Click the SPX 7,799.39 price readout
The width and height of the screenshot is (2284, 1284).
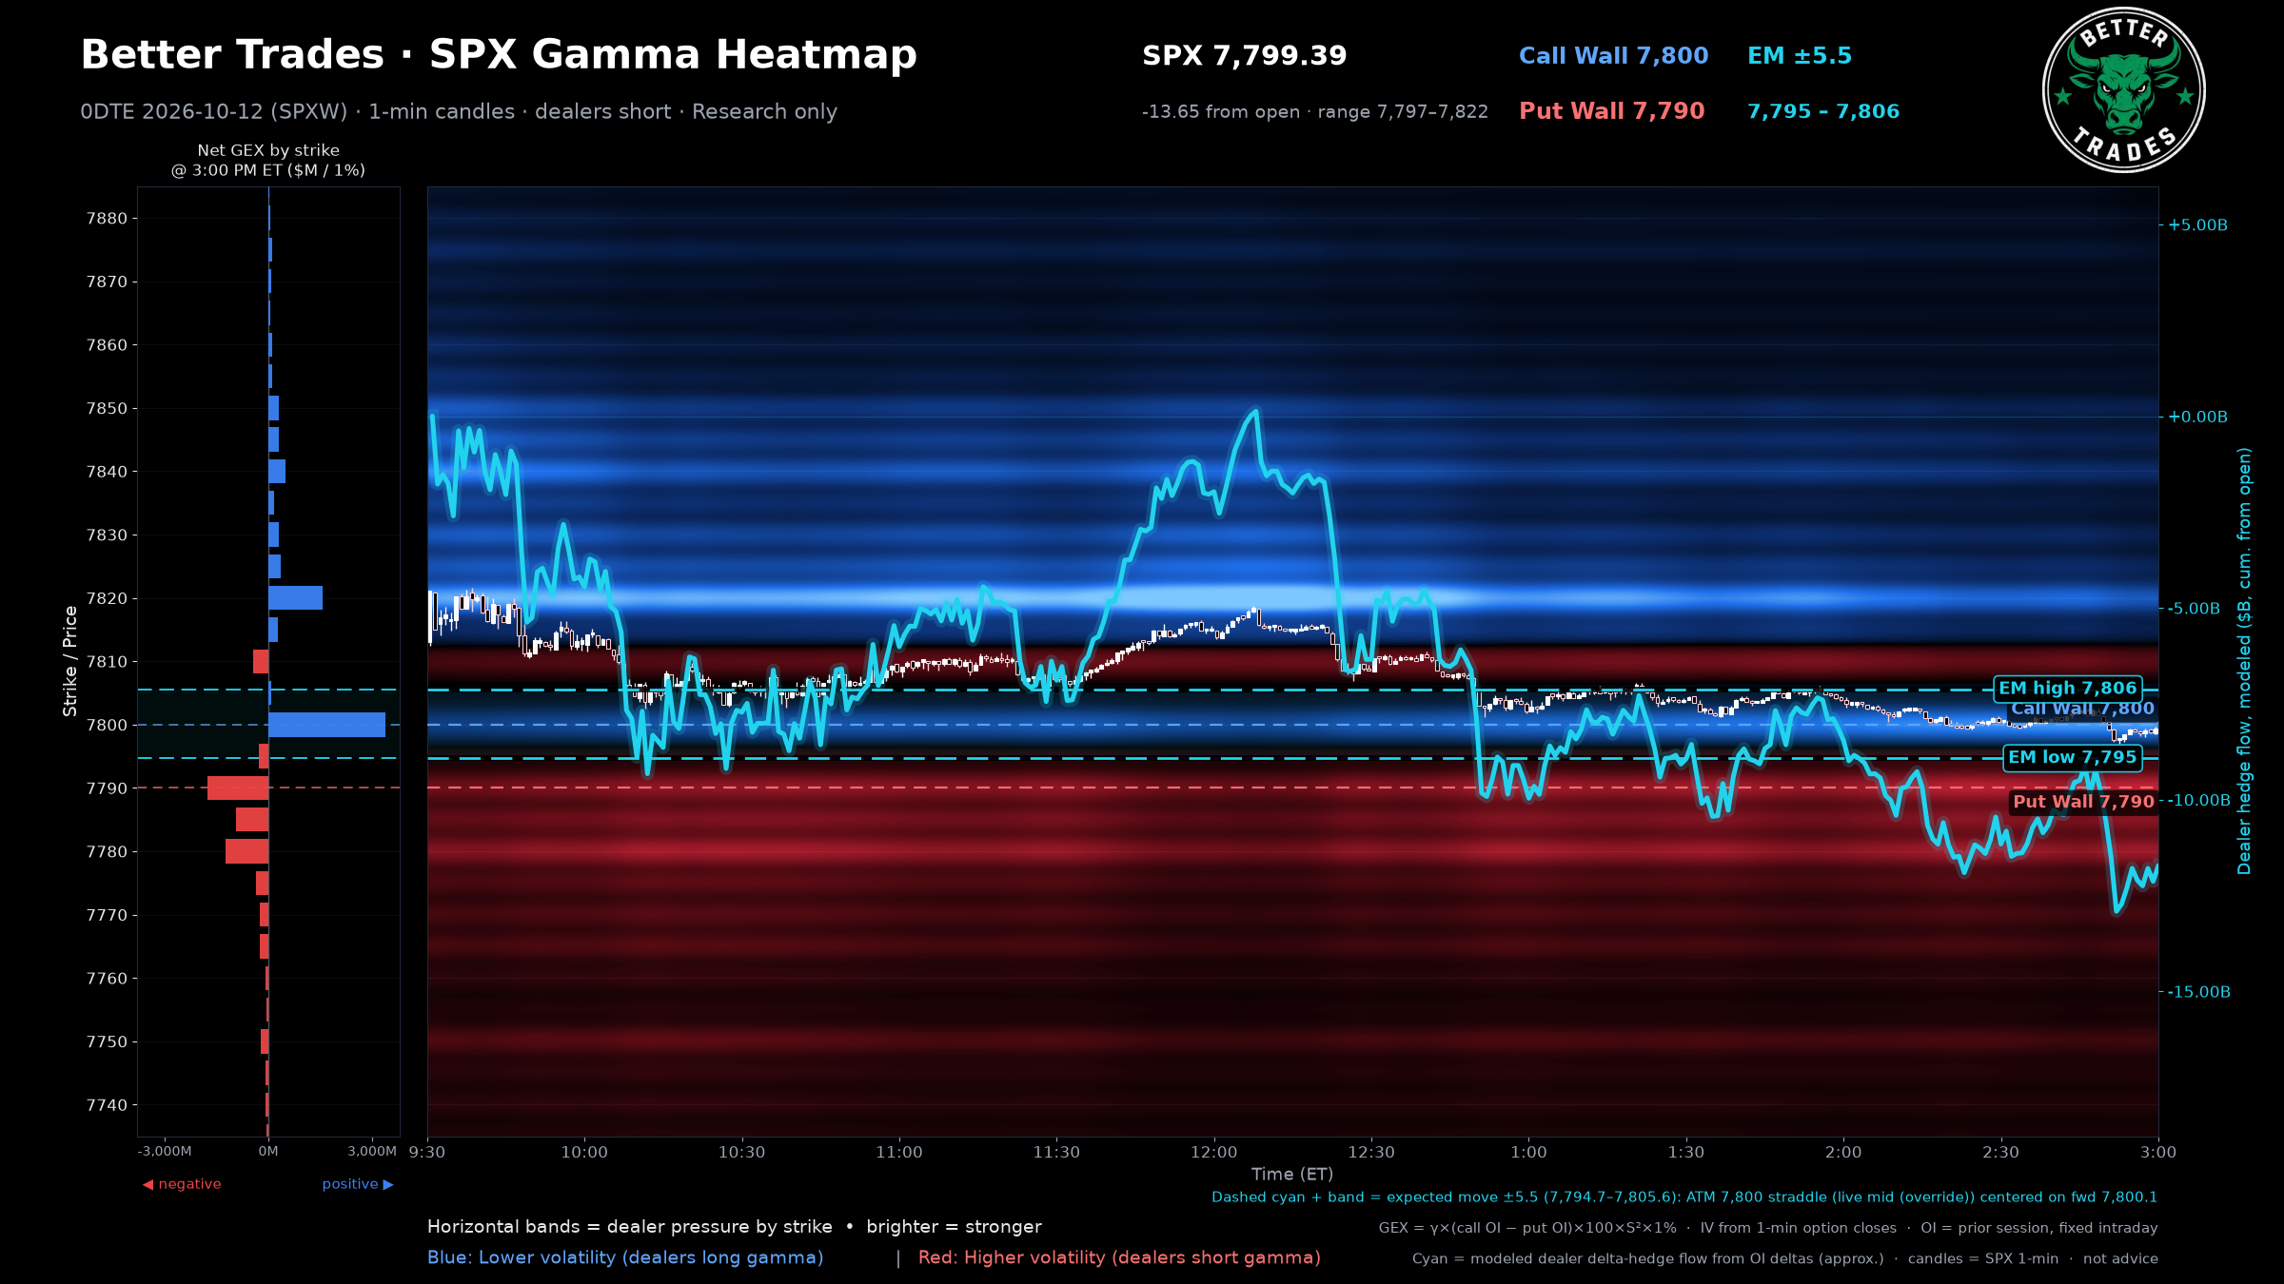1244,56
